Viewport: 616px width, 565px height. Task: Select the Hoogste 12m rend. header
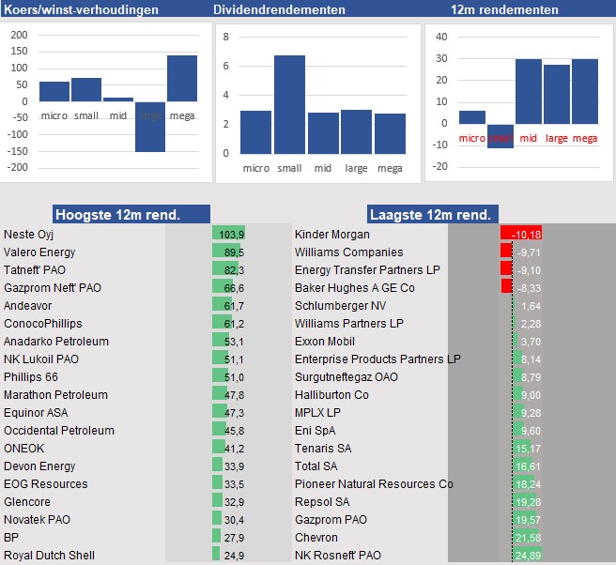point(131,214)
